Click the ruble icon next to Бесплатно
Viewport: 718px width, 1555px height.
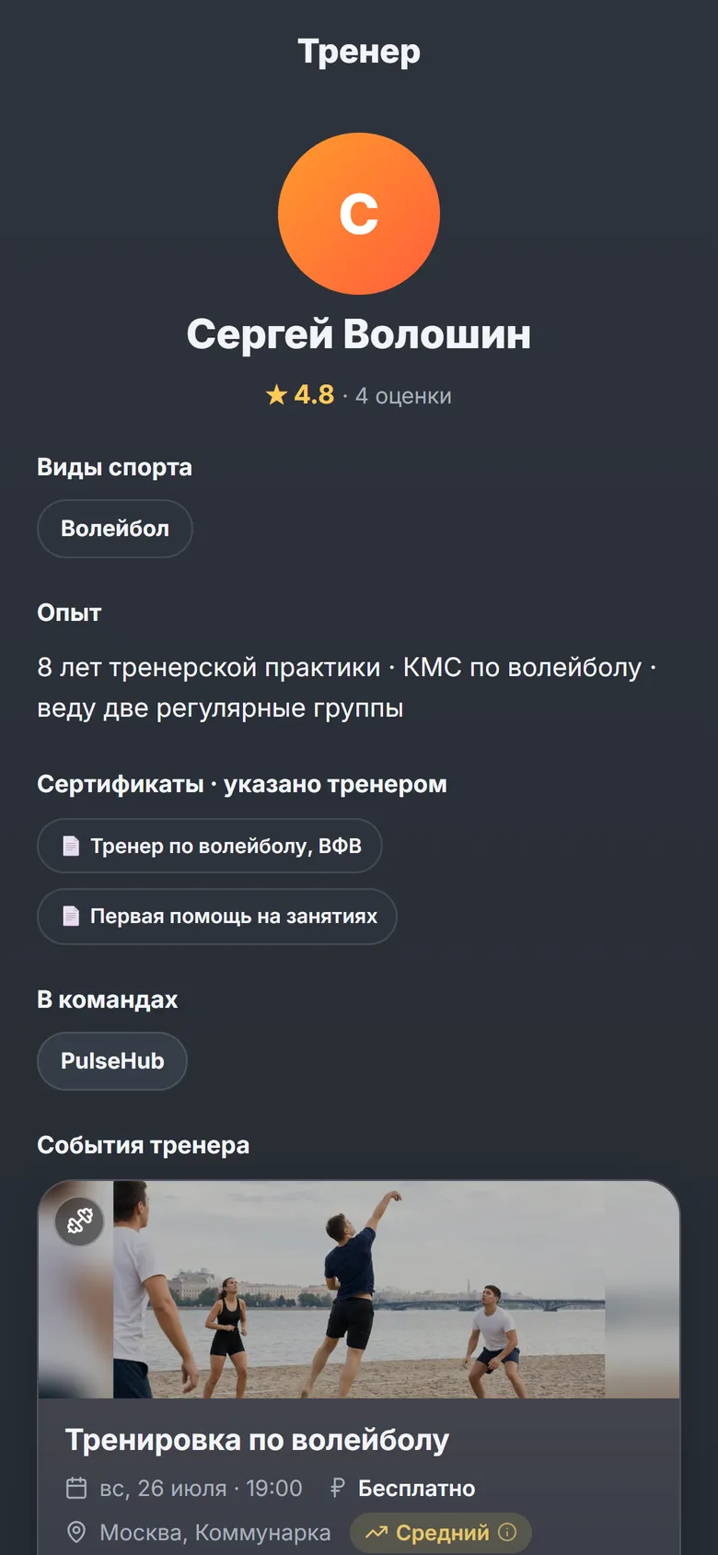click(337, 1488)
